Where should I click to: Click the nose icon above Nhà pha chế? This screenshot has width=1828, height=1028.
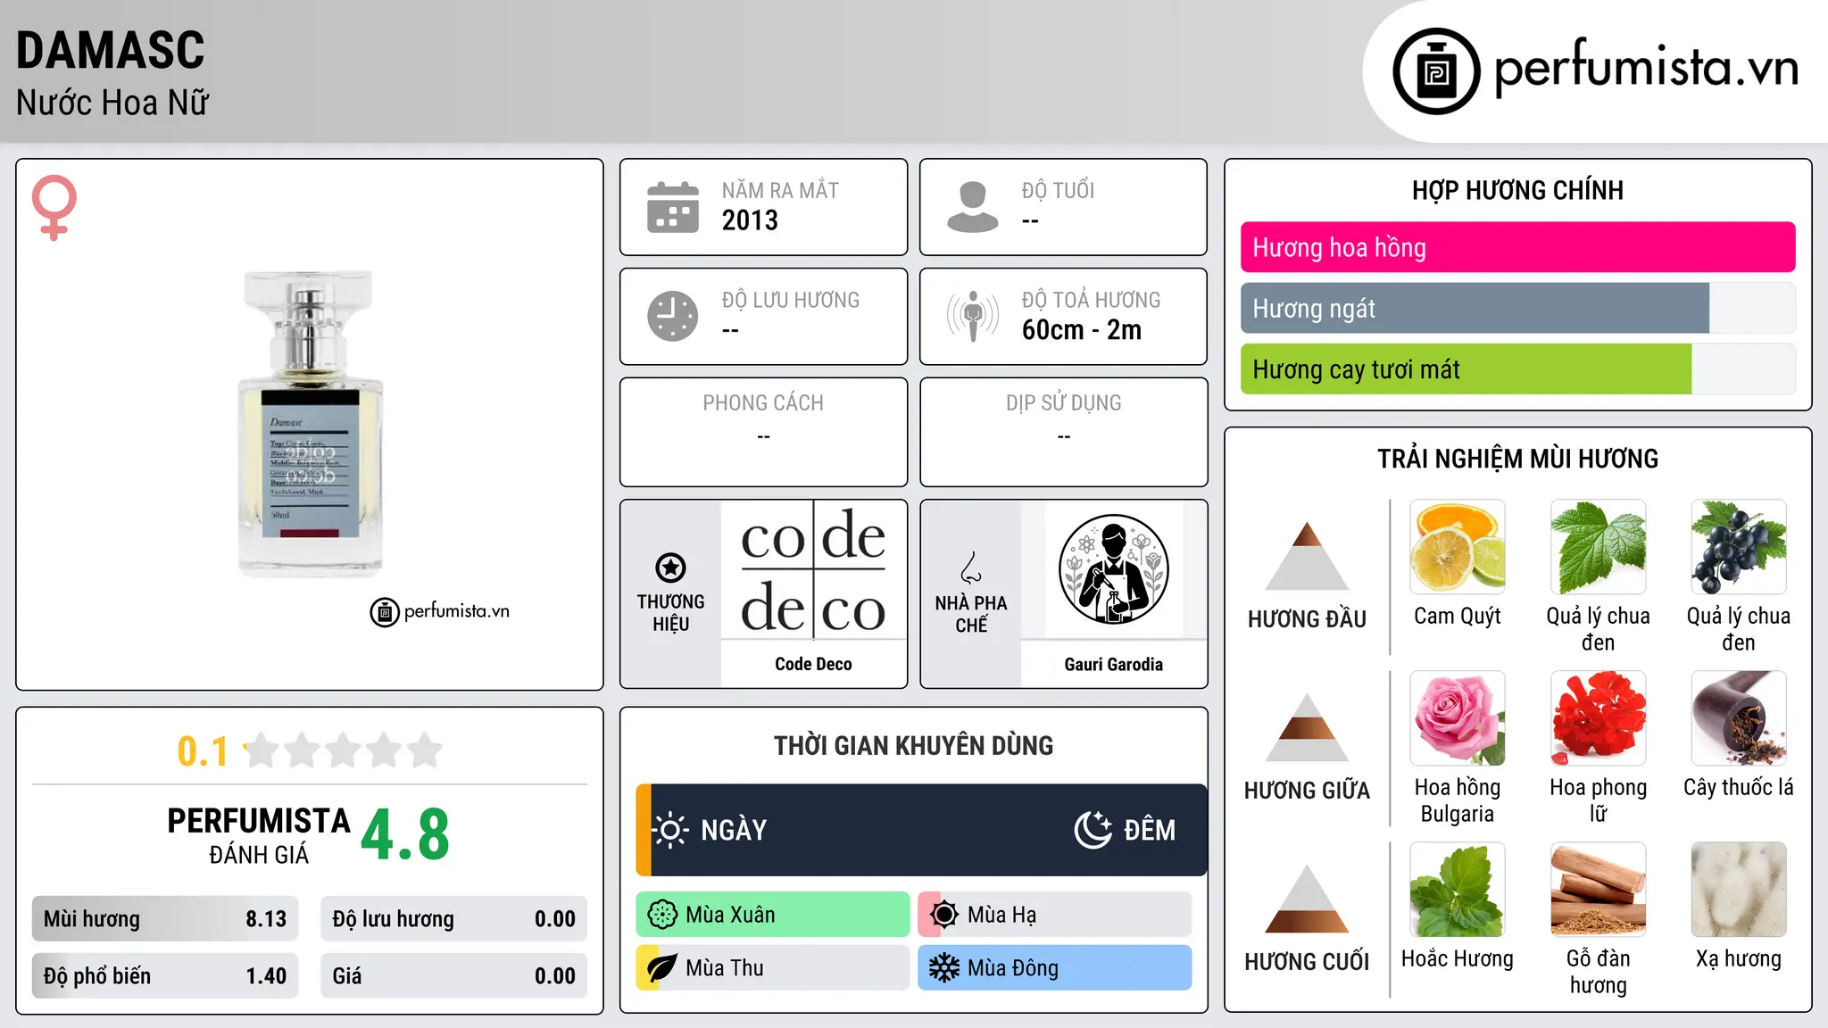click(x=971, y=568)
